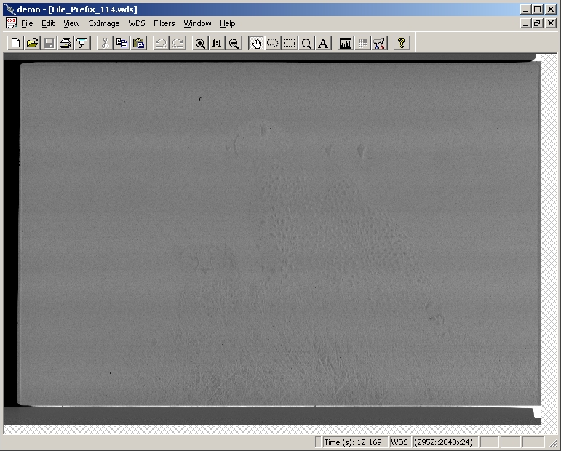Click the app icon in title bar

coord(9,9)
